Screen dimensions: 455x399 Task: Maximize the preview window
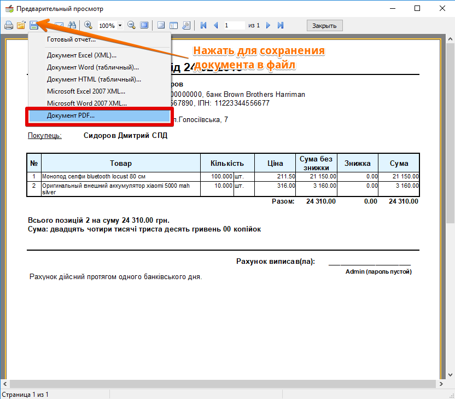pyautogui.click(x=417, y=8)
